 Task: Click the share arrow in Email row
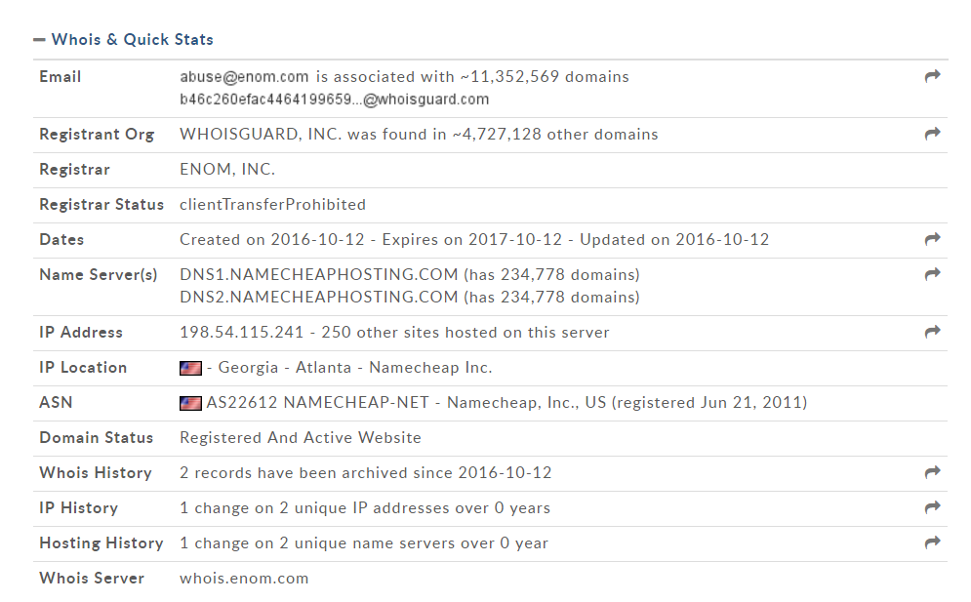(x=932, y=76)
